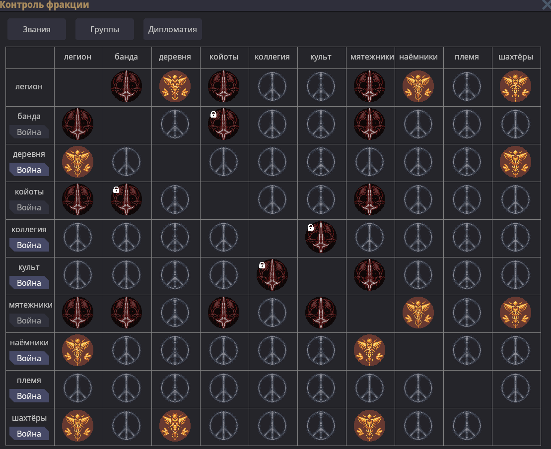Click the alliance icon between мятежники and наёмники
551x449 pixels.
pyautogui.click(x=418, y=313)
